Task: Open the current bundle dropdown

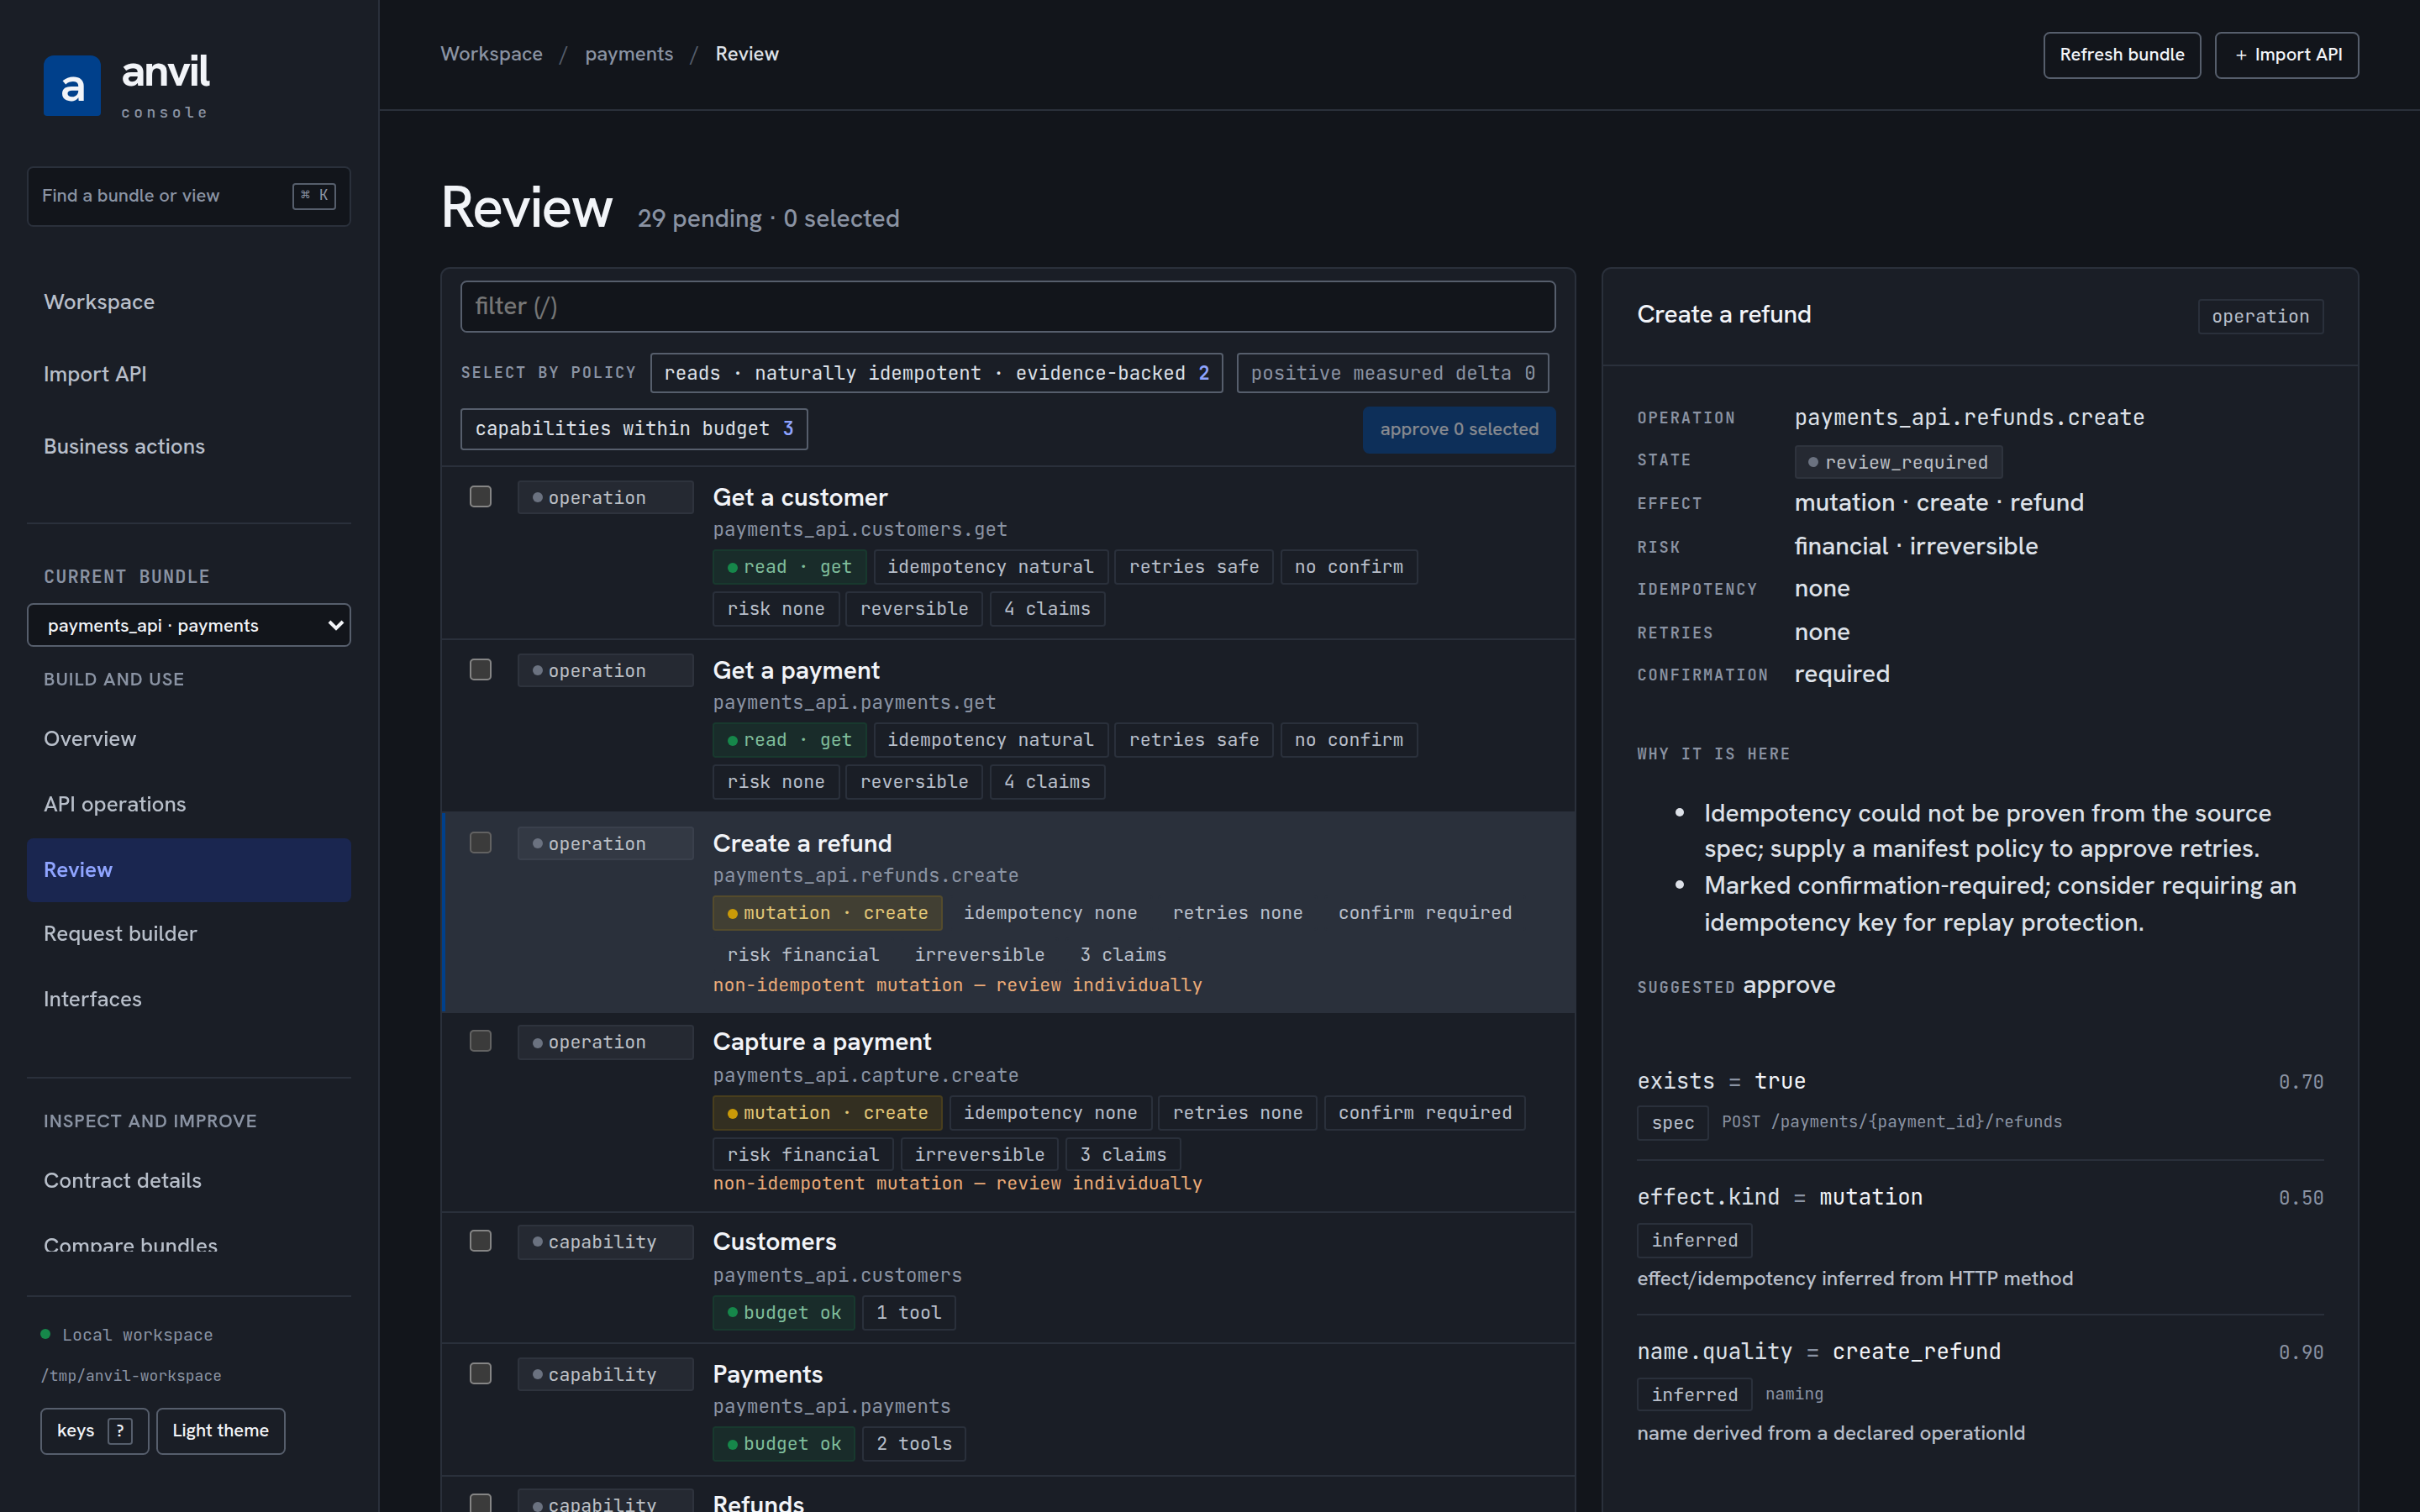Action: 189,625
